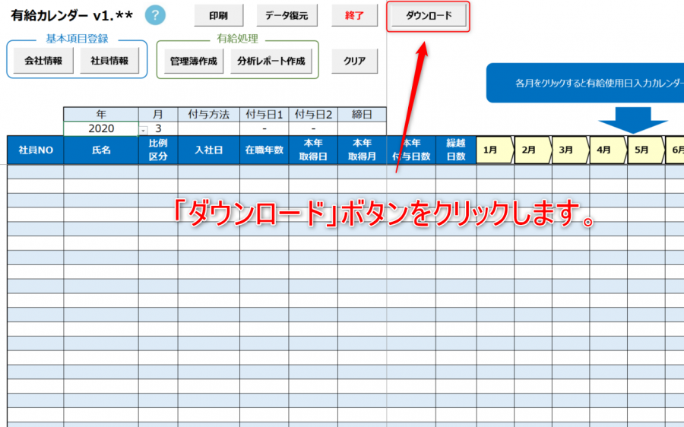Click the 入社日 column header
This screenshot has height=427, width=684.
point(208,150)
